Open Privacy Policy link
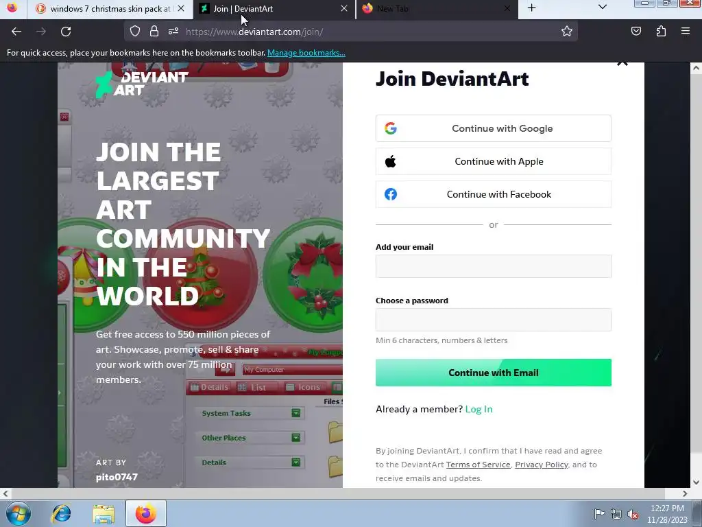Viewport: 702px width, 527px height. pyautogui.click(x=542, y=465)
